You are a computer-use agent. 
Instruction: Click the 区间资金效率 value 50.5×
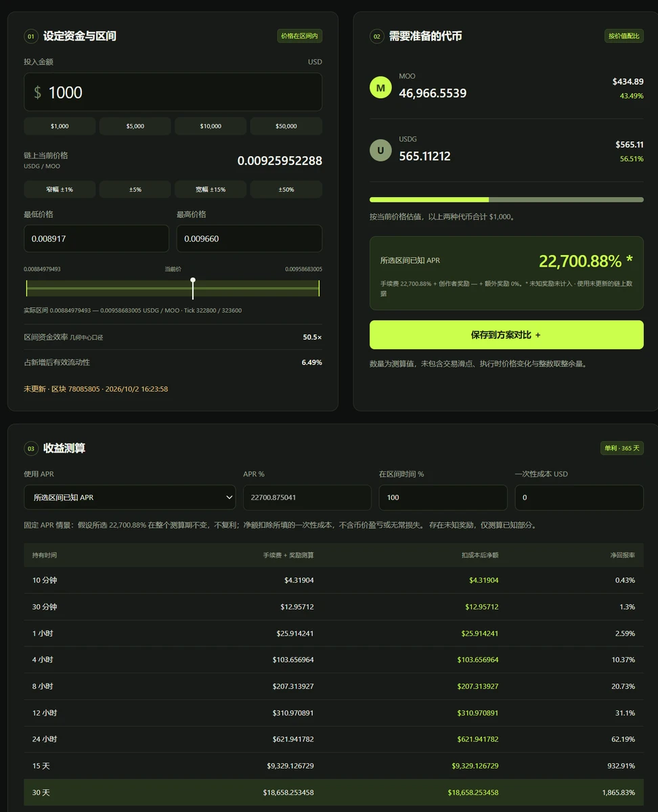click(312, 337)
